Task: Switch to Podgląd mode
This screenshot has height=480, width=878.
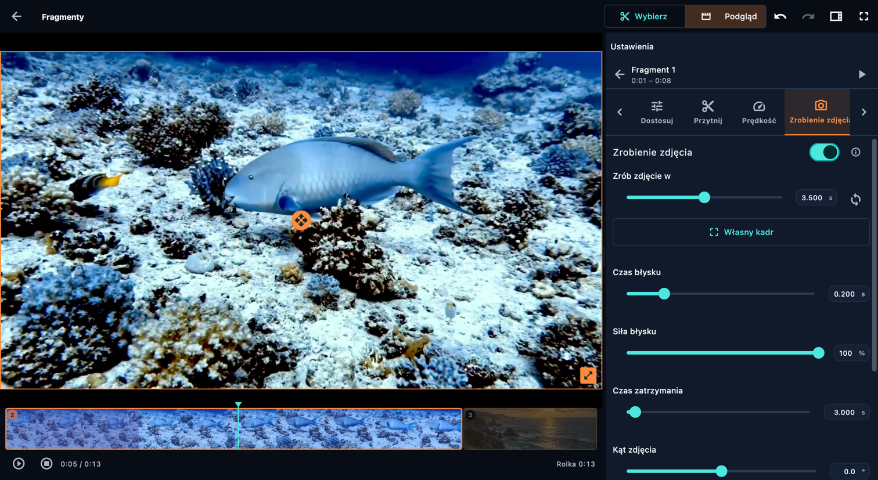Action: tap(726, 16)
